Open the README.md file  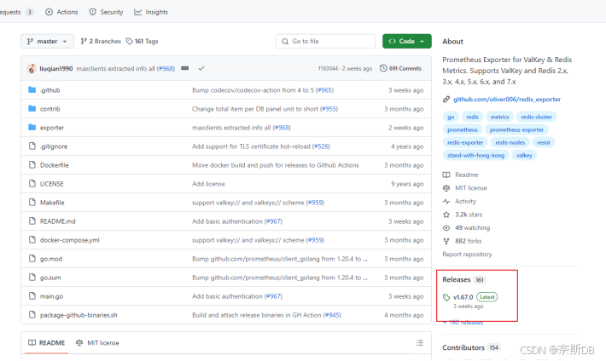pyautogui.click(x=57, y=221)
